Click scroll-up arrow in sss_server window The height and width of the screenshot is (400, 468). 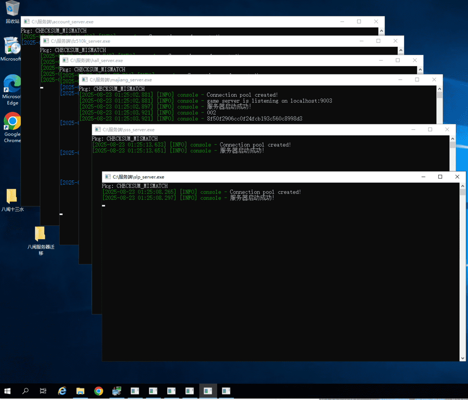[452, 139]
